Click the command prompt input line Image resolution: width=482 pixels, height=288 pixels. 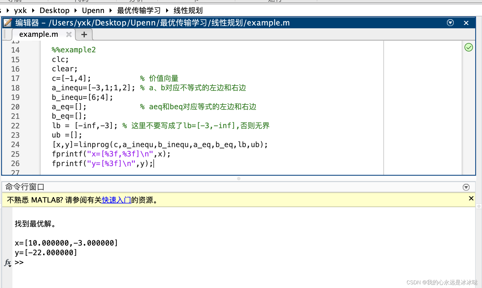(243, 262)
